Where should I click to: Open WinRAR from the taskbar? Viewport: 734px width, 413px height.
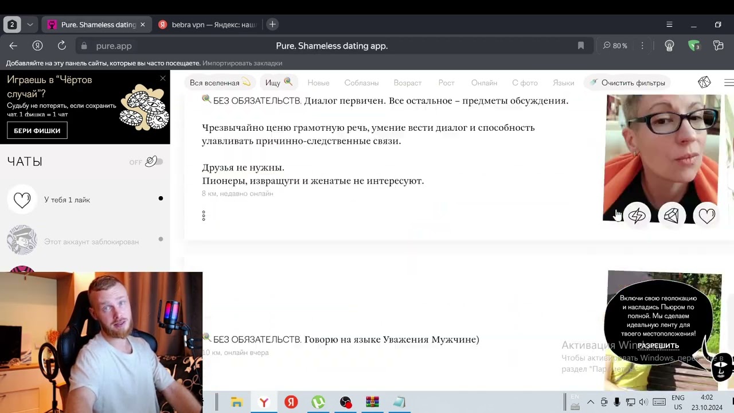coord(373,402)
